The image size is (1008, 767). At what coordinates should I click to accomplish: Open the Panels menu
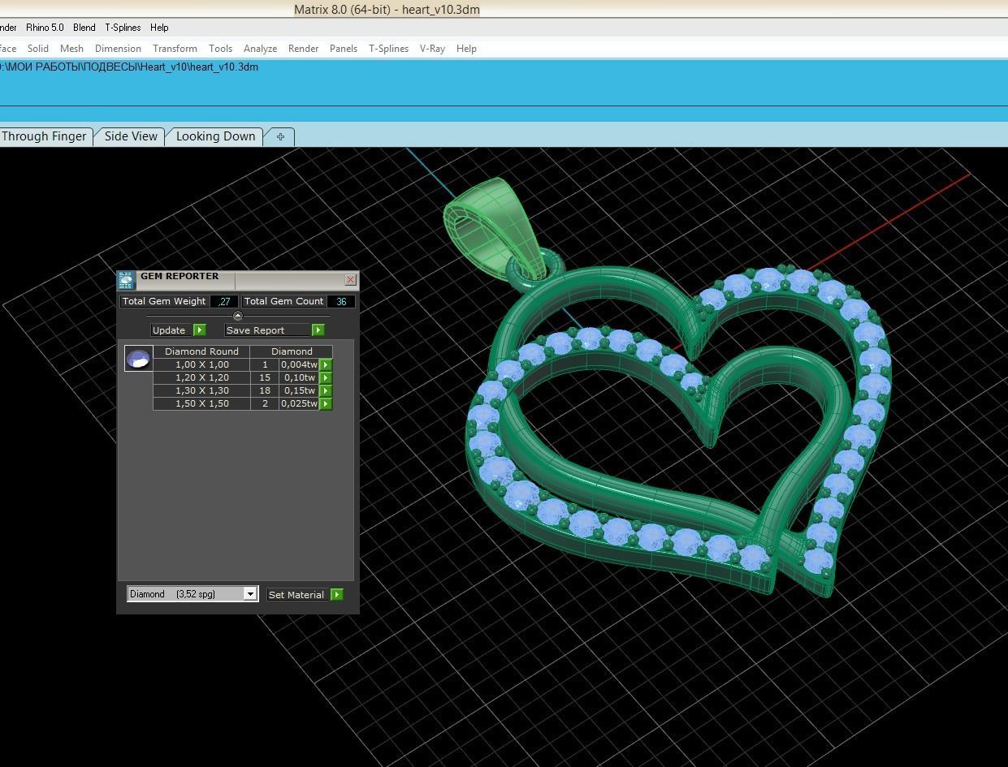[344, 49]
